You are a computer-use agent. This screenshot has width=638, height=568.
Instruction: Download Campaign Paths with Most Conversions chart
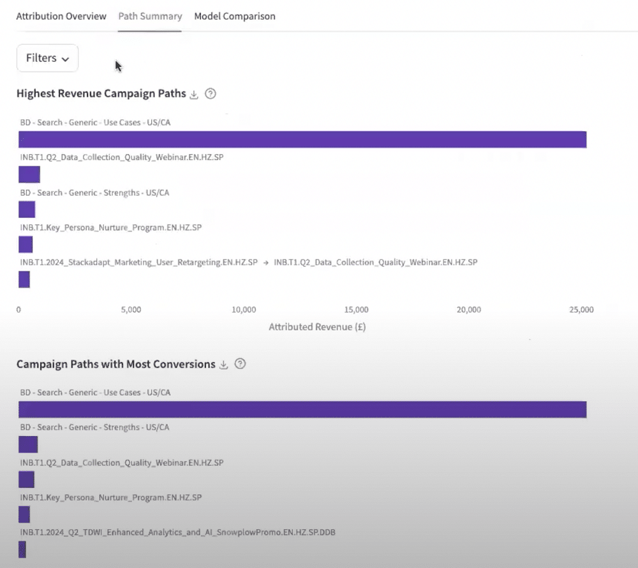tap(223, 365)
